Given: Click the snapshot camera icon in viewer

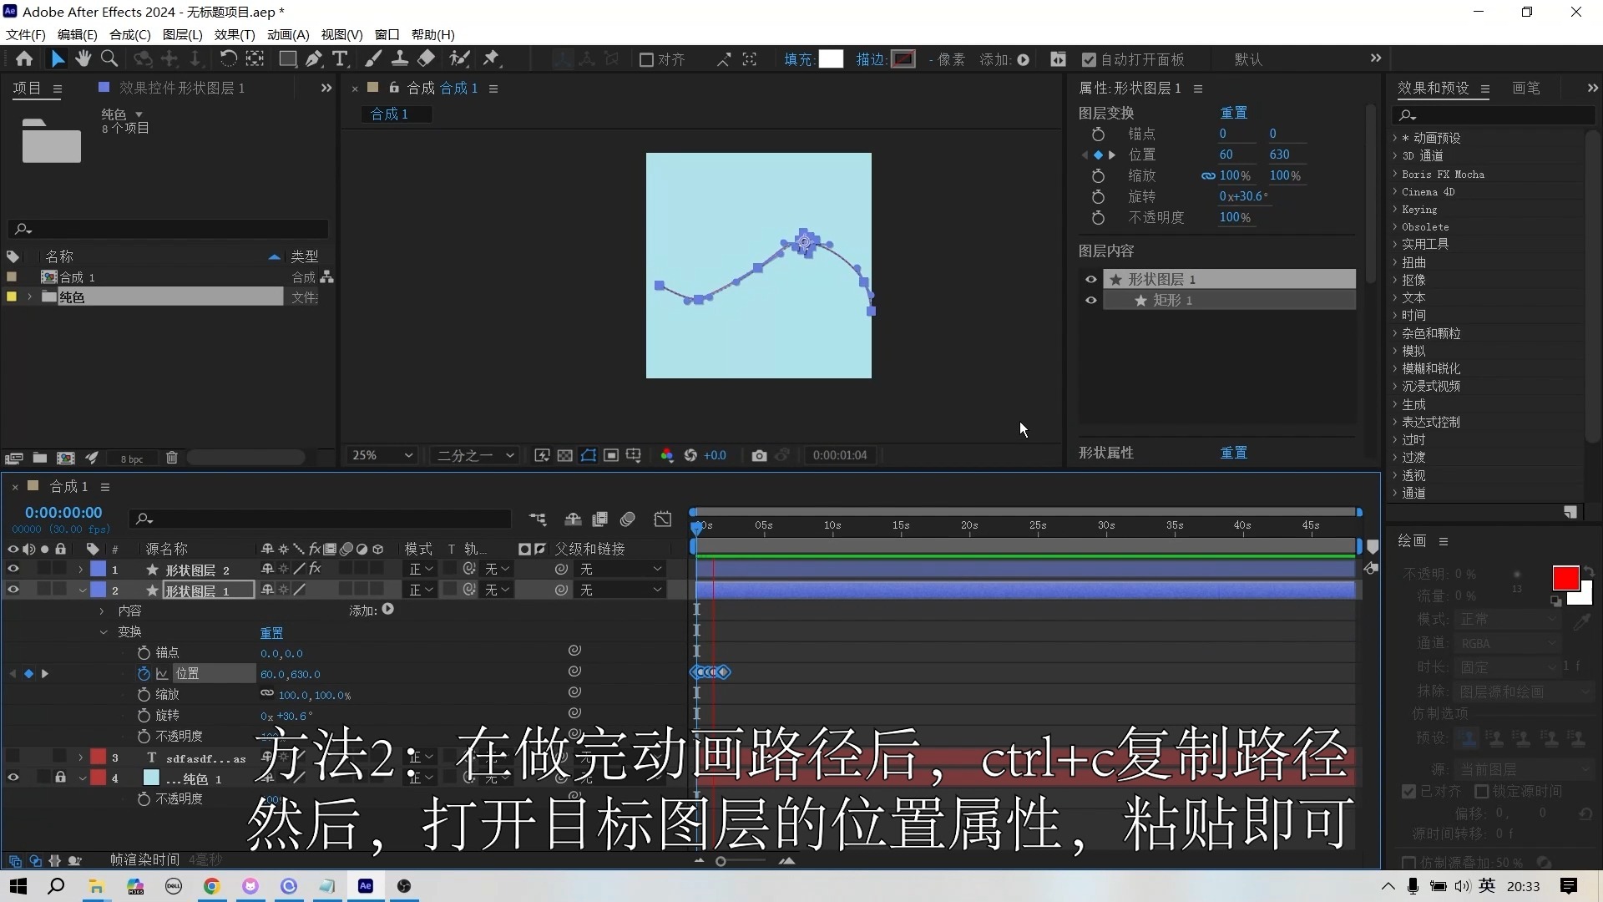Looking at the screenshot, I should (x=759, y=455).
